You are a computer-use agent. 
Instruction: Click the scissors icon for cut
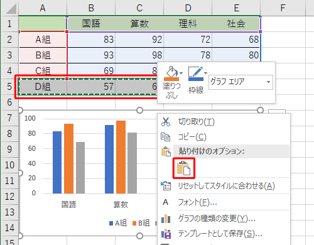tap(166, 122)
